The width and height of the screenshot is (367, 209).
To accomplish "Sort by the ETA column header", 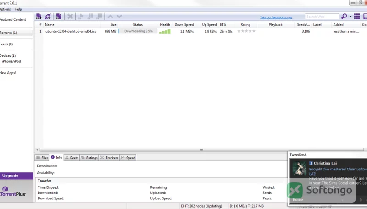I will click(223, 25).
